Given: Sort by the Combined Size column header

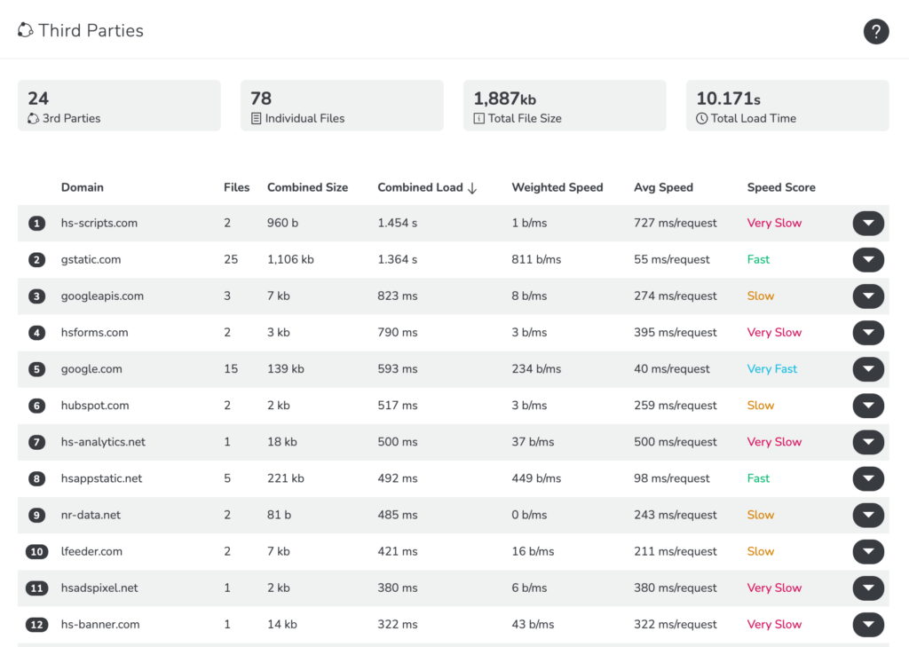Looking at the screenshot, I should click(x=307, y=187).
